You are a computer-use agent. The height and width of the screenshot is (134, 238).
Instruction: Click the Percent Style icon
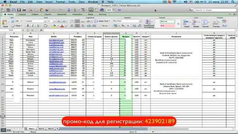click(x=123, y=26)
